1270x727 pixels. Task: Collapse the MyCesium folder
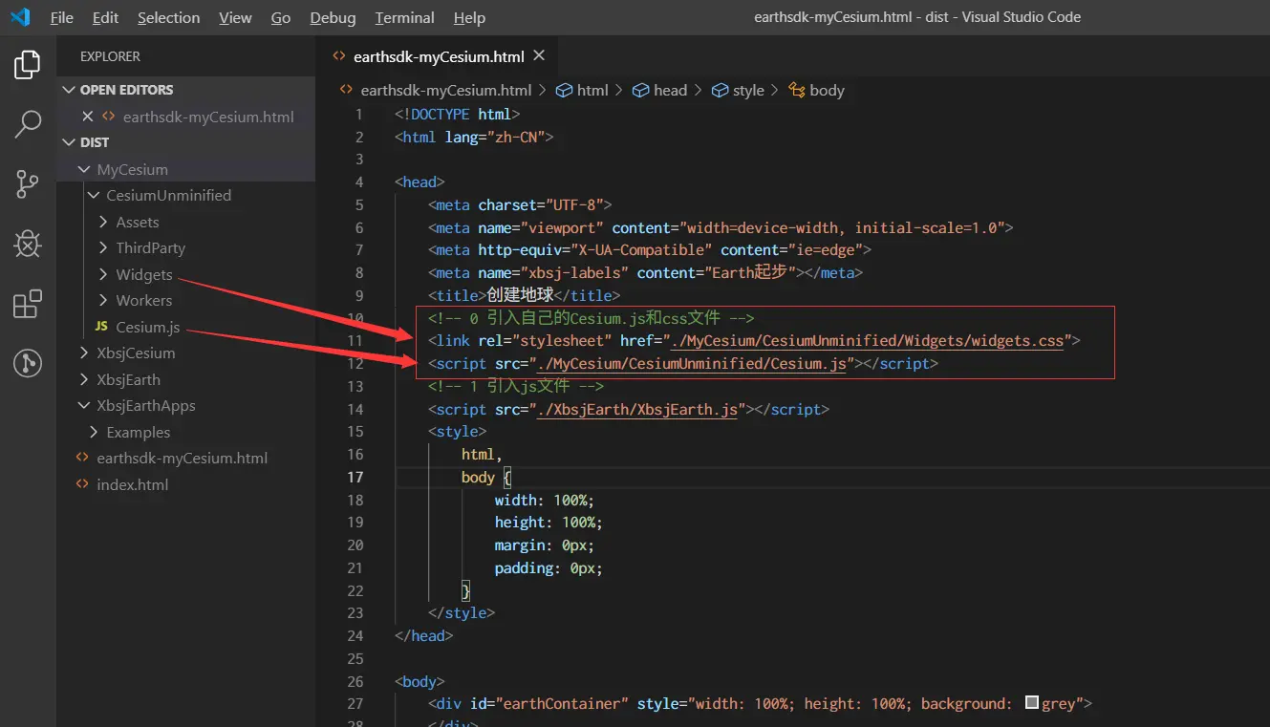point(185,169)
